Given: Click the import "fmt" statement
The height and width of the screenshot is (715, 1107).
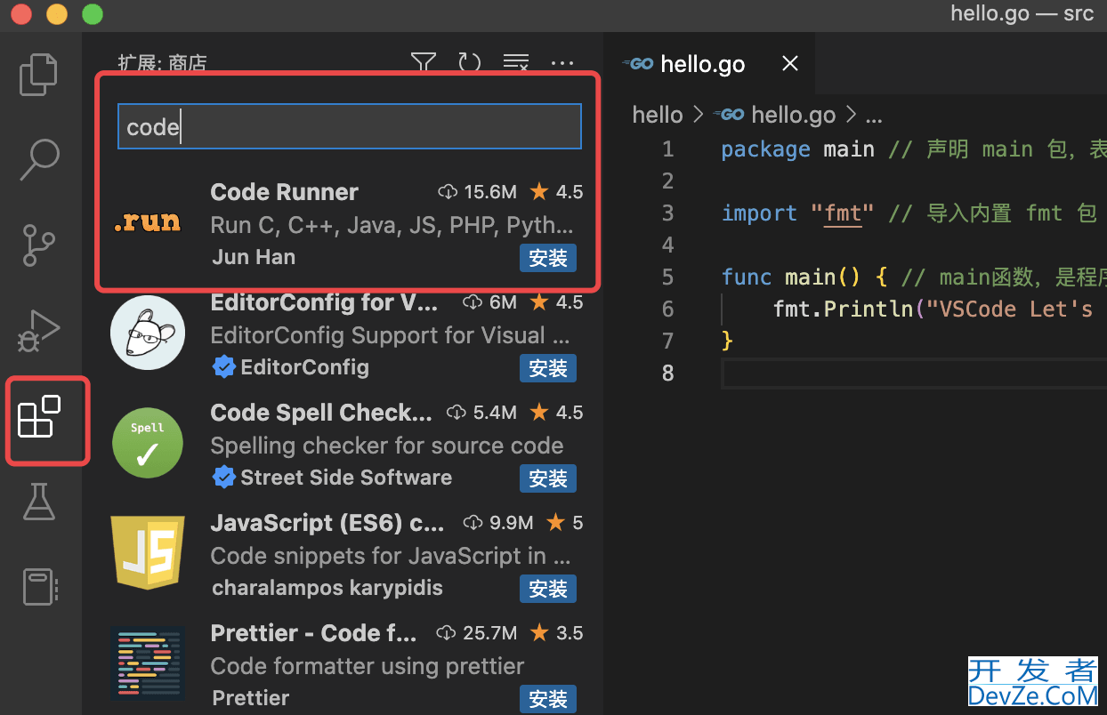Looking at the screenshot, I should coord(797,213).
